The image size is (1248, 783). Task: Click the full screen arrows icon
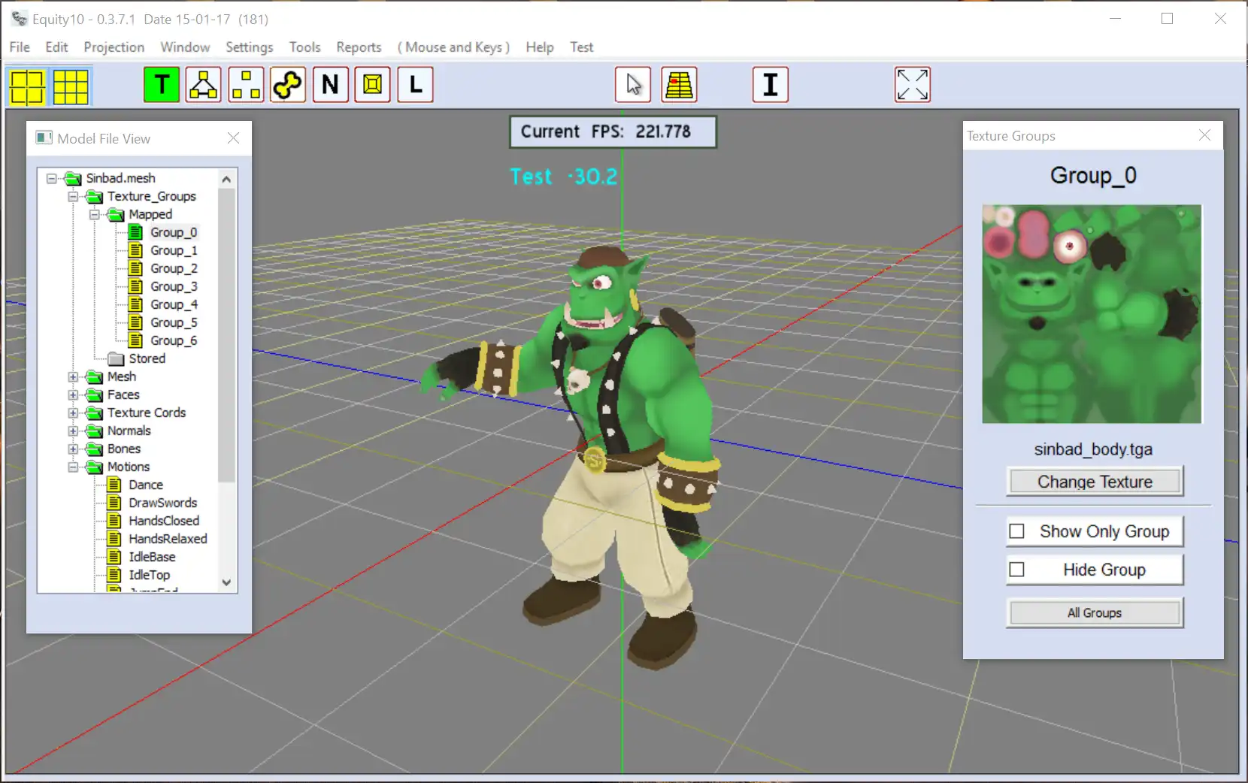coord(912,85)
